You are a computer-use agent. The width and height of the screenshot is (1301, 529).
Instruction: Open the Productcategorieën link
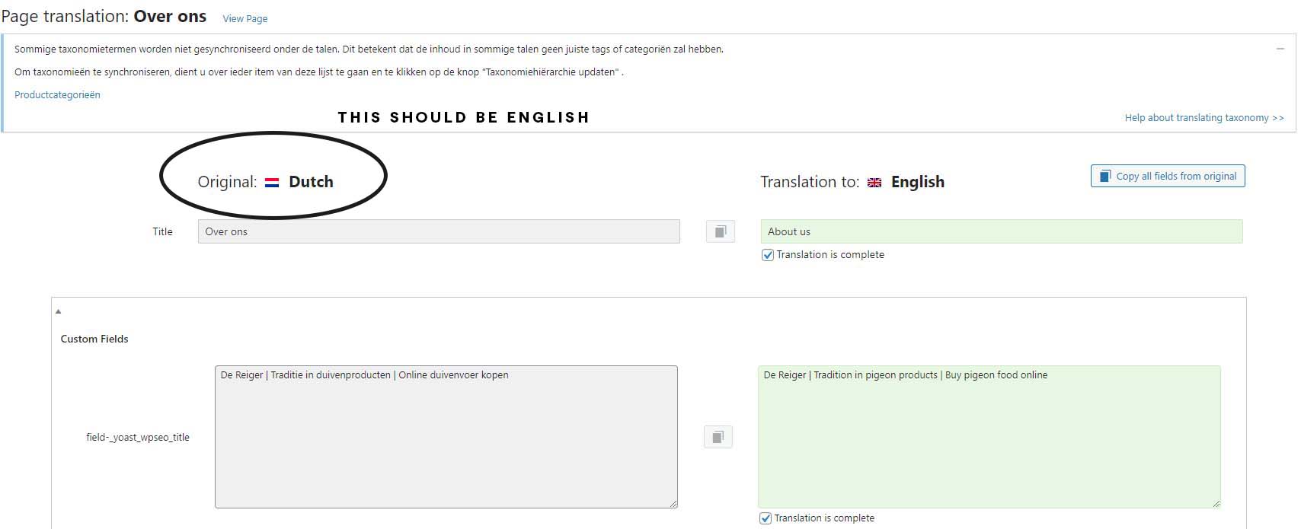click(x=57, y=95)
